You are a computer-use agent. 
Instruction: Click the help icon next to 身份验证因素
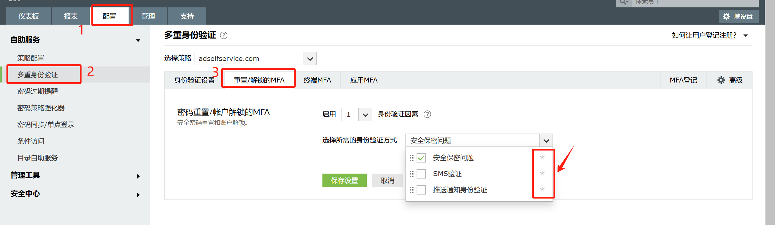[x=427, y=114]
